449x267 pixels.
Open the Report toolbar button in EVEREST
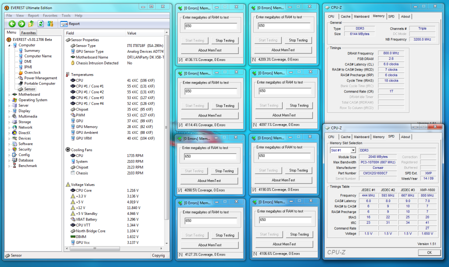pyautogui.click(x=70, y=24)
